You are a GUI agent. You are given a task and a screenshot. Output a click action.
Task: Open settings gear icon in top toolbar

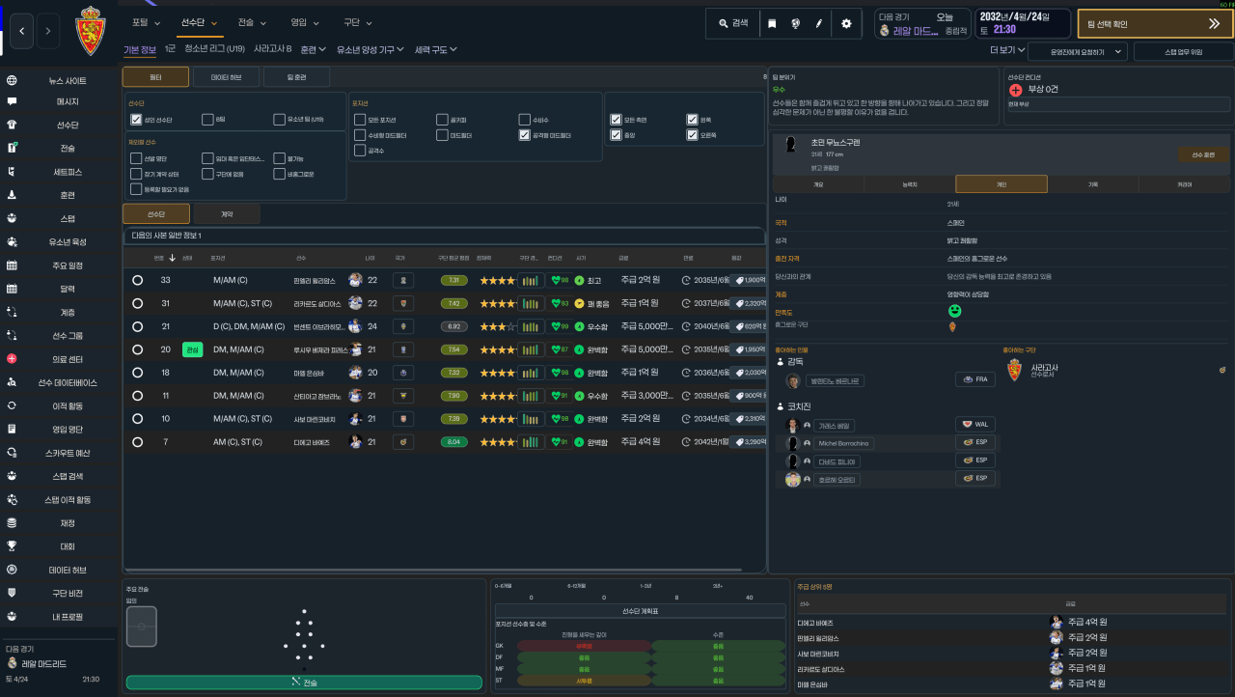click(846, 23)
